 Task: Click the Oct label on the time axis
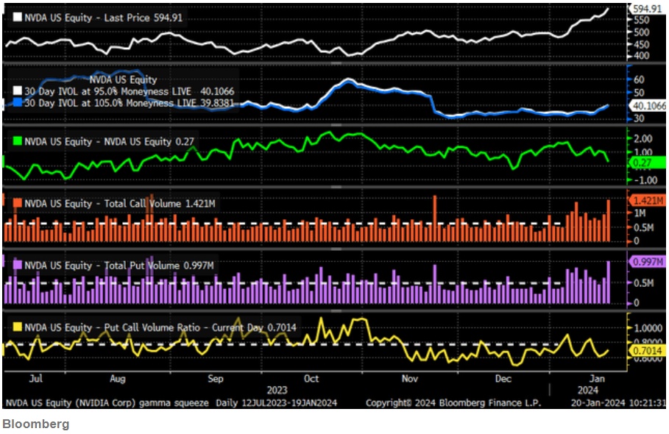(311, 379)
